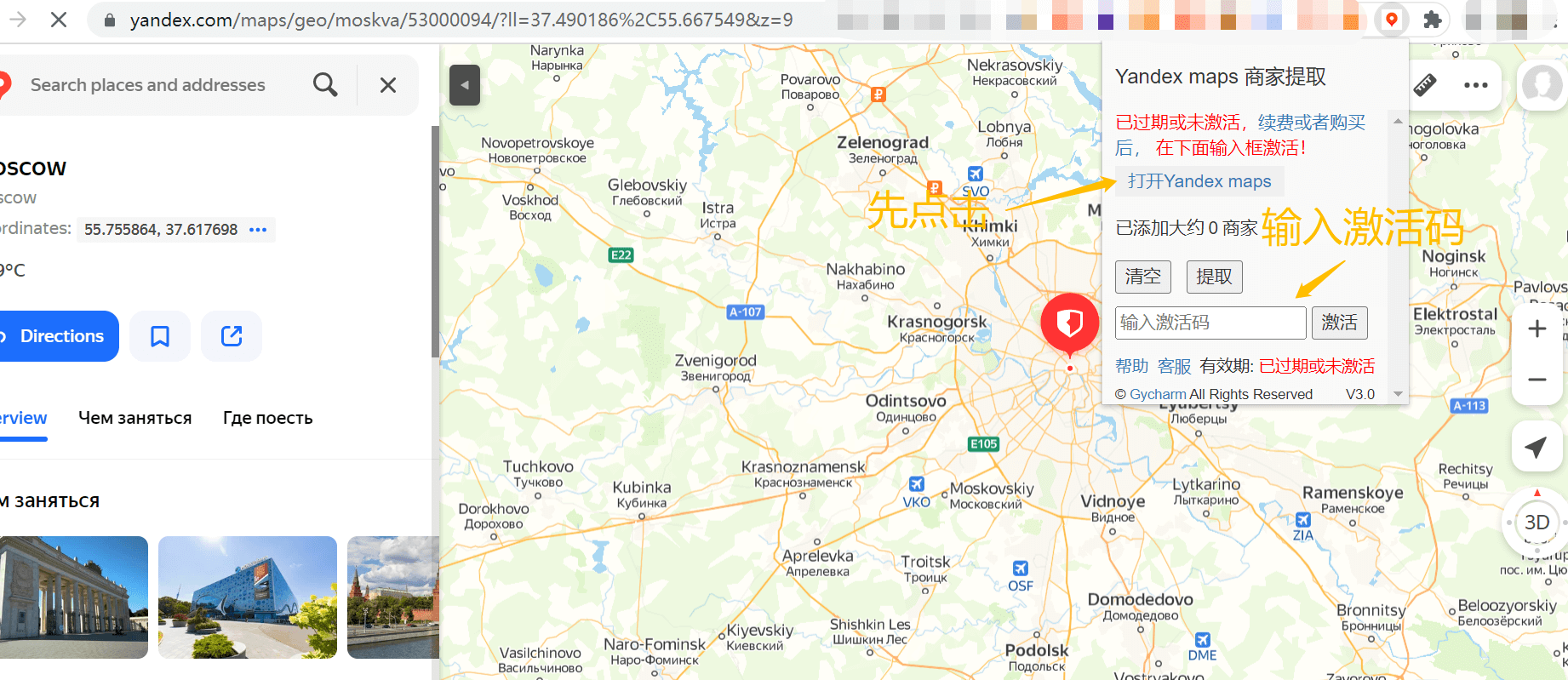
Task: Zoom in with the plus button
Action: (1537, 329)
